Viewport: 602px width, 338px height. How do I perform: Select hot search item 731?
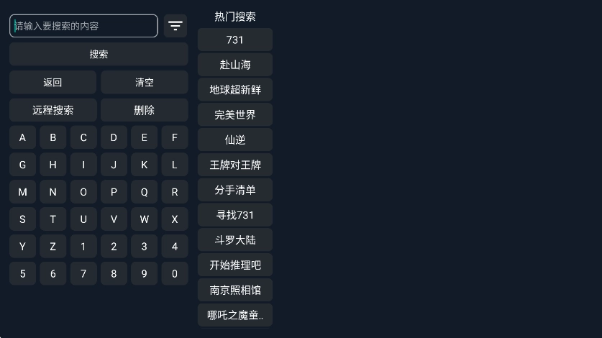tap(235, 40)
